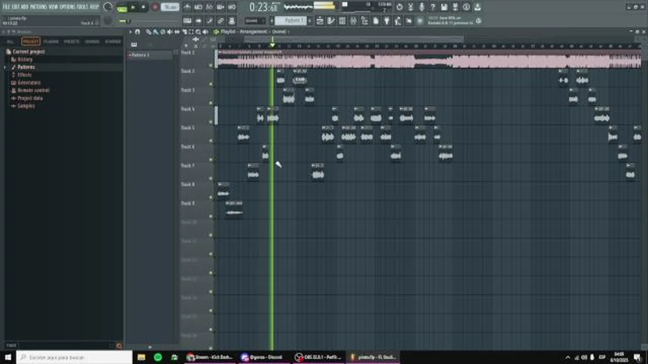Switch to the SOUNDS browser tab
The width and height of the screenshot is (648, 364).
92,41
